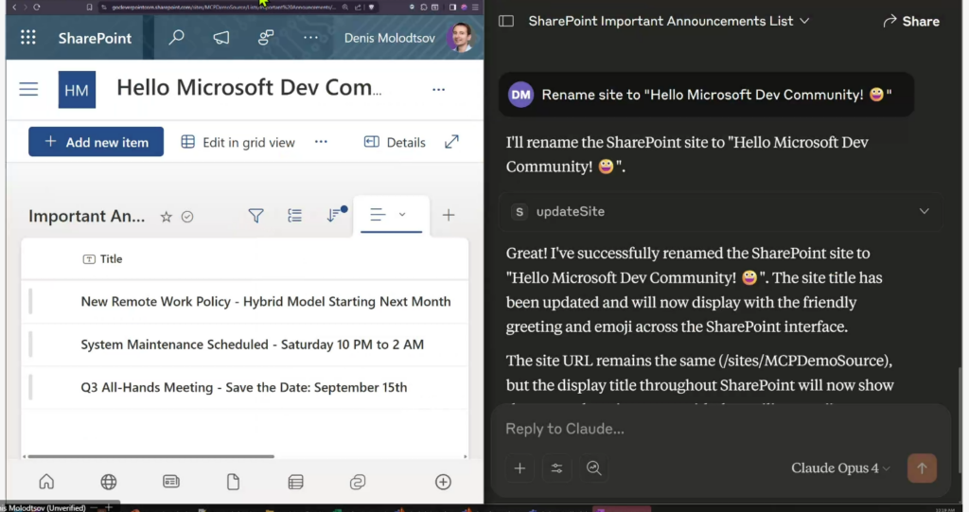Click the Reply to Claude input field
Viewport: 969px width, 512px height.
pos(720,429)
